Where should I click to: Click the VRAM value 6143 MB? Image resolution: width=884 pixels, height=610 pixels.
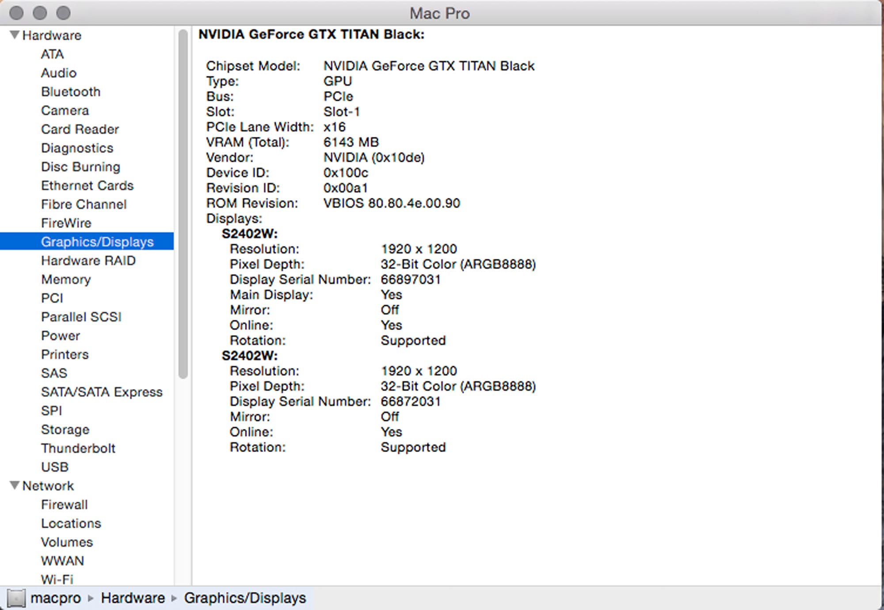(x=351, y=142)
